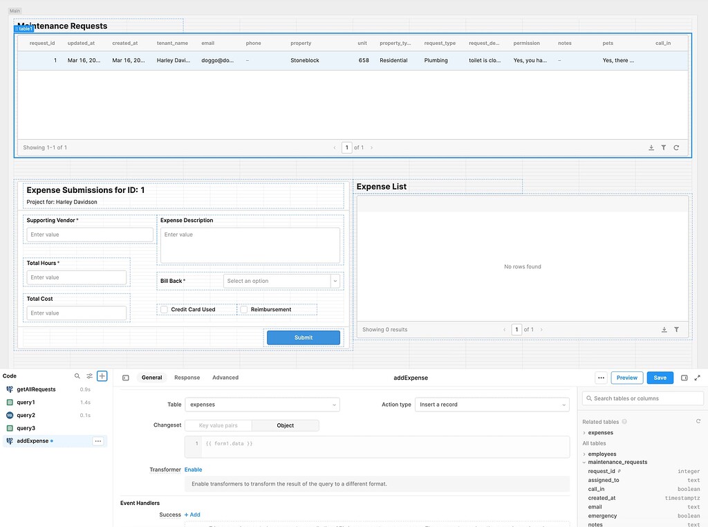Open the ellipsis menu on addExpense query
Viewport: 708px width, 527px height.
click(x=98, y=441)
